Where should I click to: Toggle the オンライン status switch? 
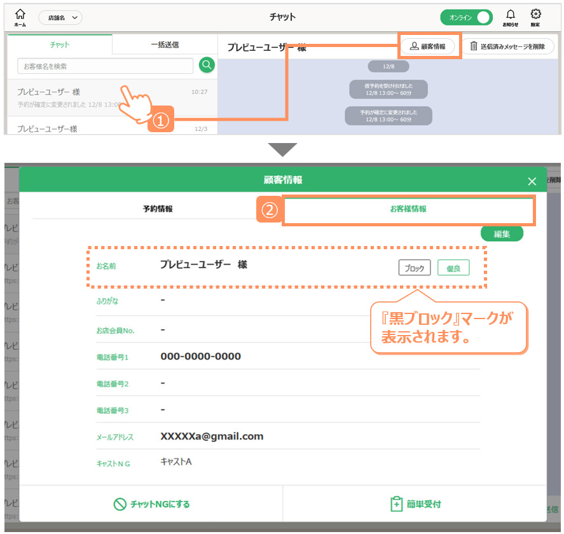pyautogui.click(x=466, y=18)
